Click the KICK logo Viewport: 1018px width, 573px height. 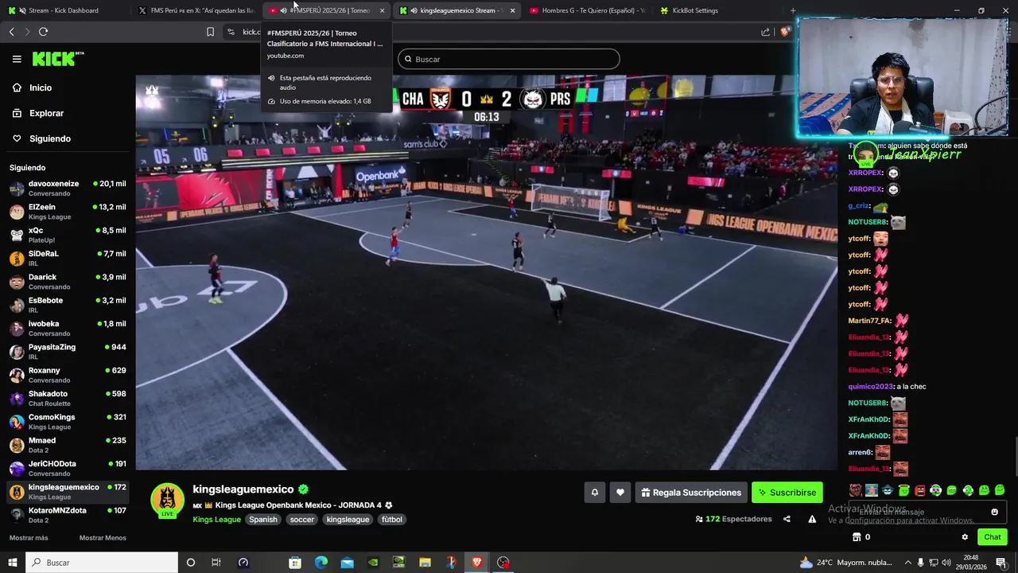(x=57, y=59)
